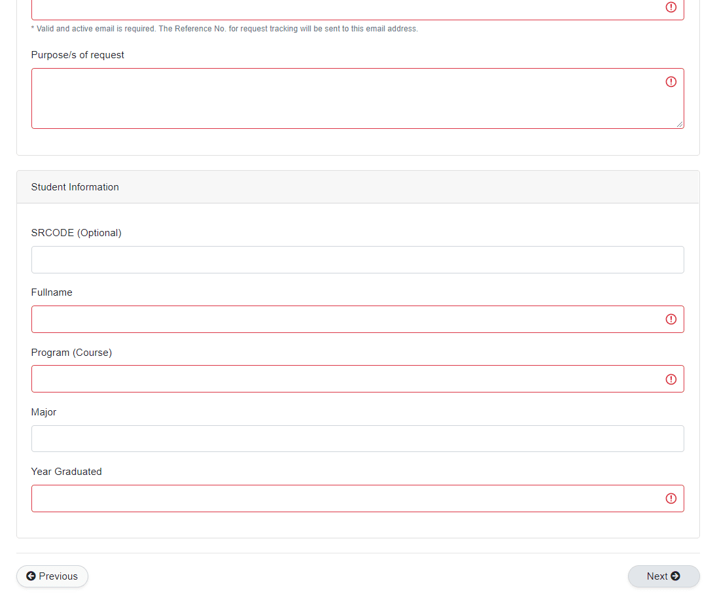This screenshot has width=717, height=594.
Task: Go back with the Previous button
Action: coord(52,576)
